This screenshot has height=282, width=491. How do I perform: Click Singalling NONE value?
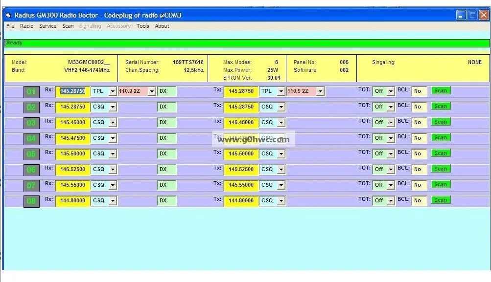click(475, 62)
